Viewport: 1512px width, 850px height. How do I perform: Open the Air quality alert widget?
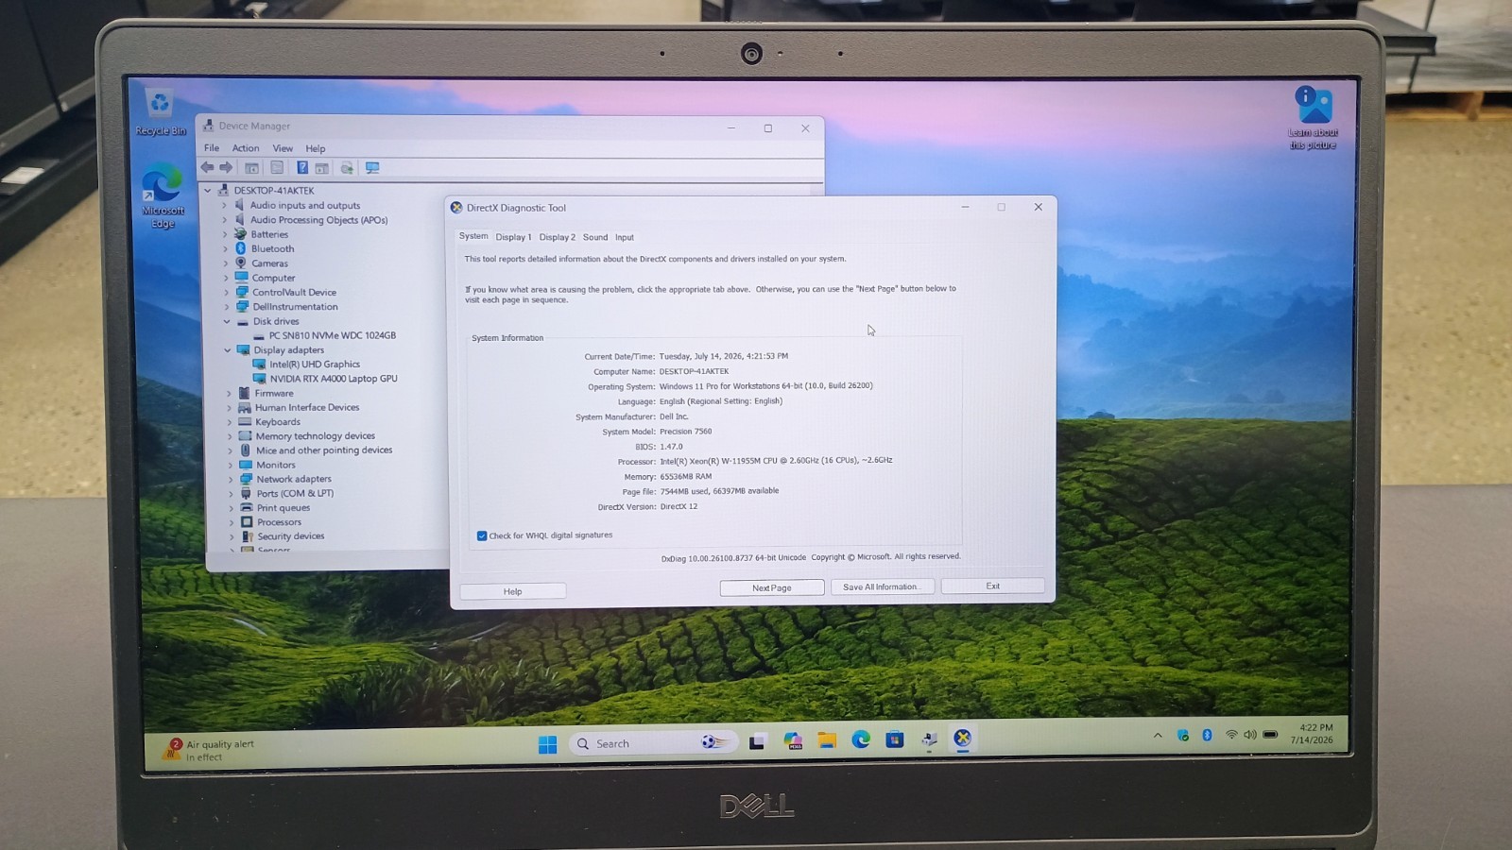210,750
